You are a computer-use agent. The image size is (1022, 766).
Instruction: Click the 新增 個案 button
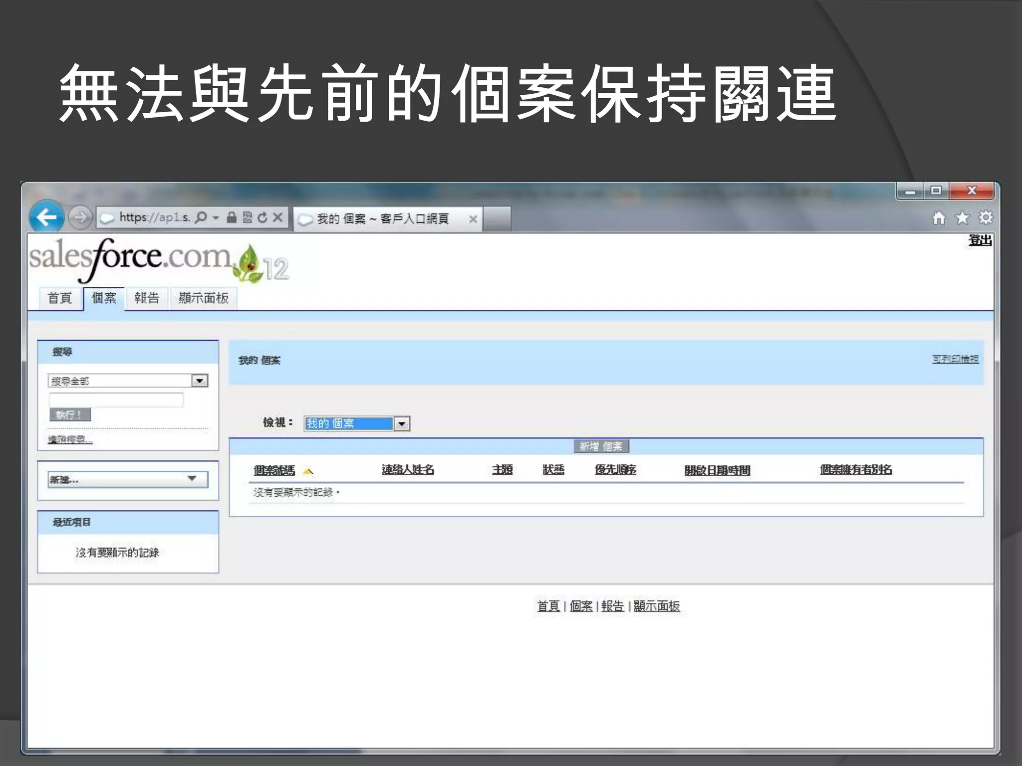(x=601, y=446)
